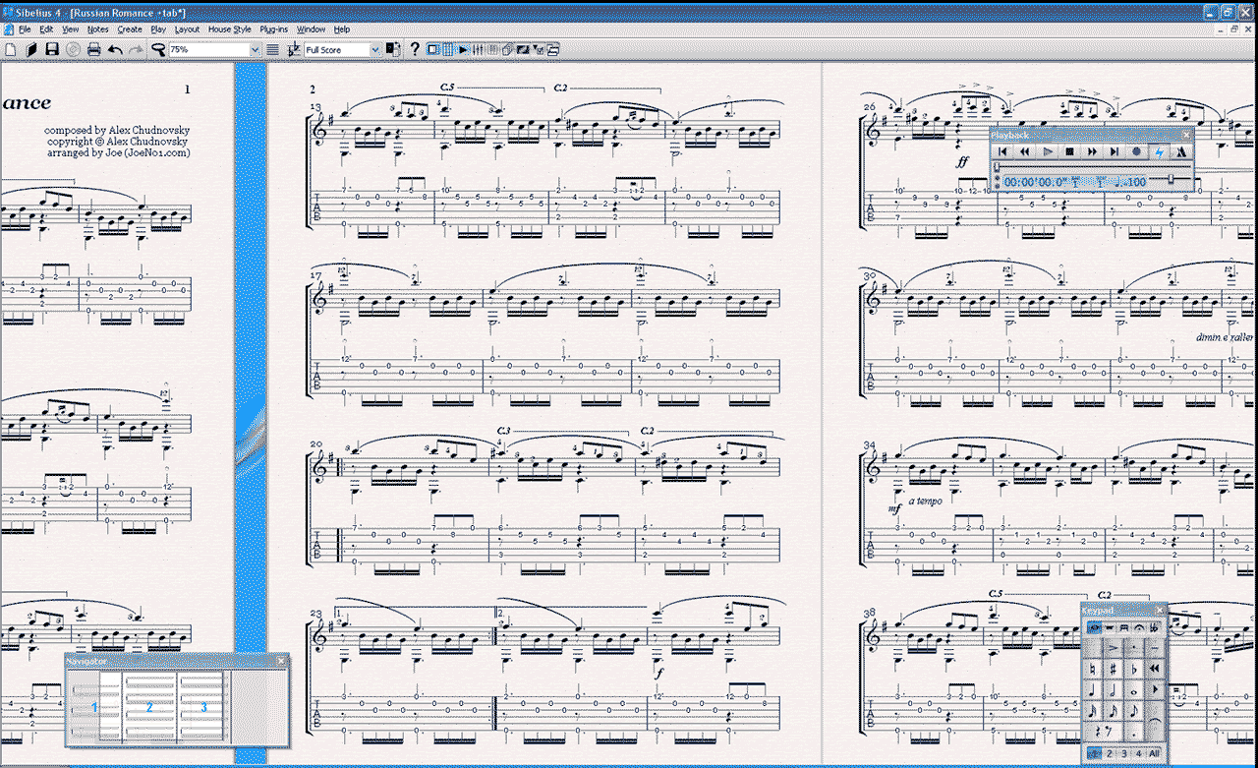
Task: Toggle the Ideas/Kontakt window toolbar button
Action: click(492, 49)
